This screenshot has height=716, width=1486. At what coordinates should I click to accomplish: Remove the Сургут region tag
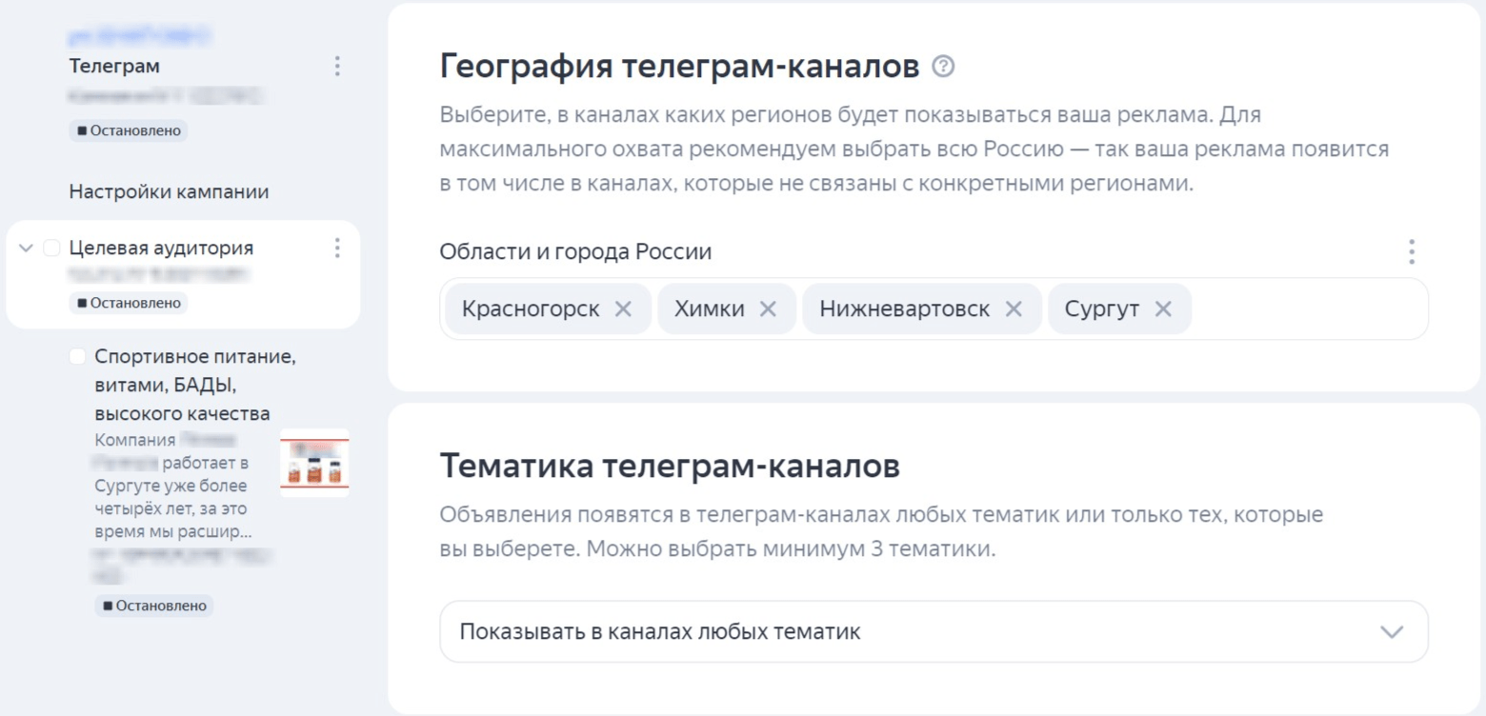pyautogui.click(x=1163, y=309)
